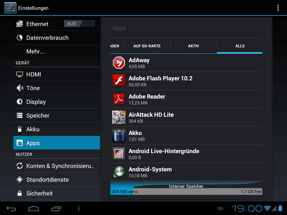The height and width of the screenshot is (215, 287).
Task: Click the Datenverbrauch icon
Action: (20, 38)
